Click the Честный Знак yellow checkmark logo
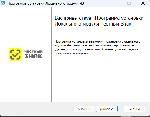This screenshot has height=117, width=150. [x=16, y=54]
